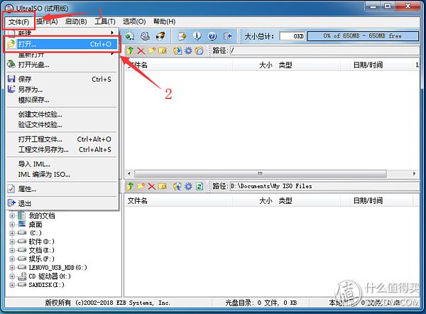This screenshot has height=314, width=426.
Task: Click the scrollbar's right arrow in image pane
Action: 414,173
